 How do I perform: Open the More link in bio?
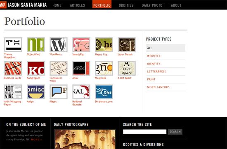coord(36,139)
